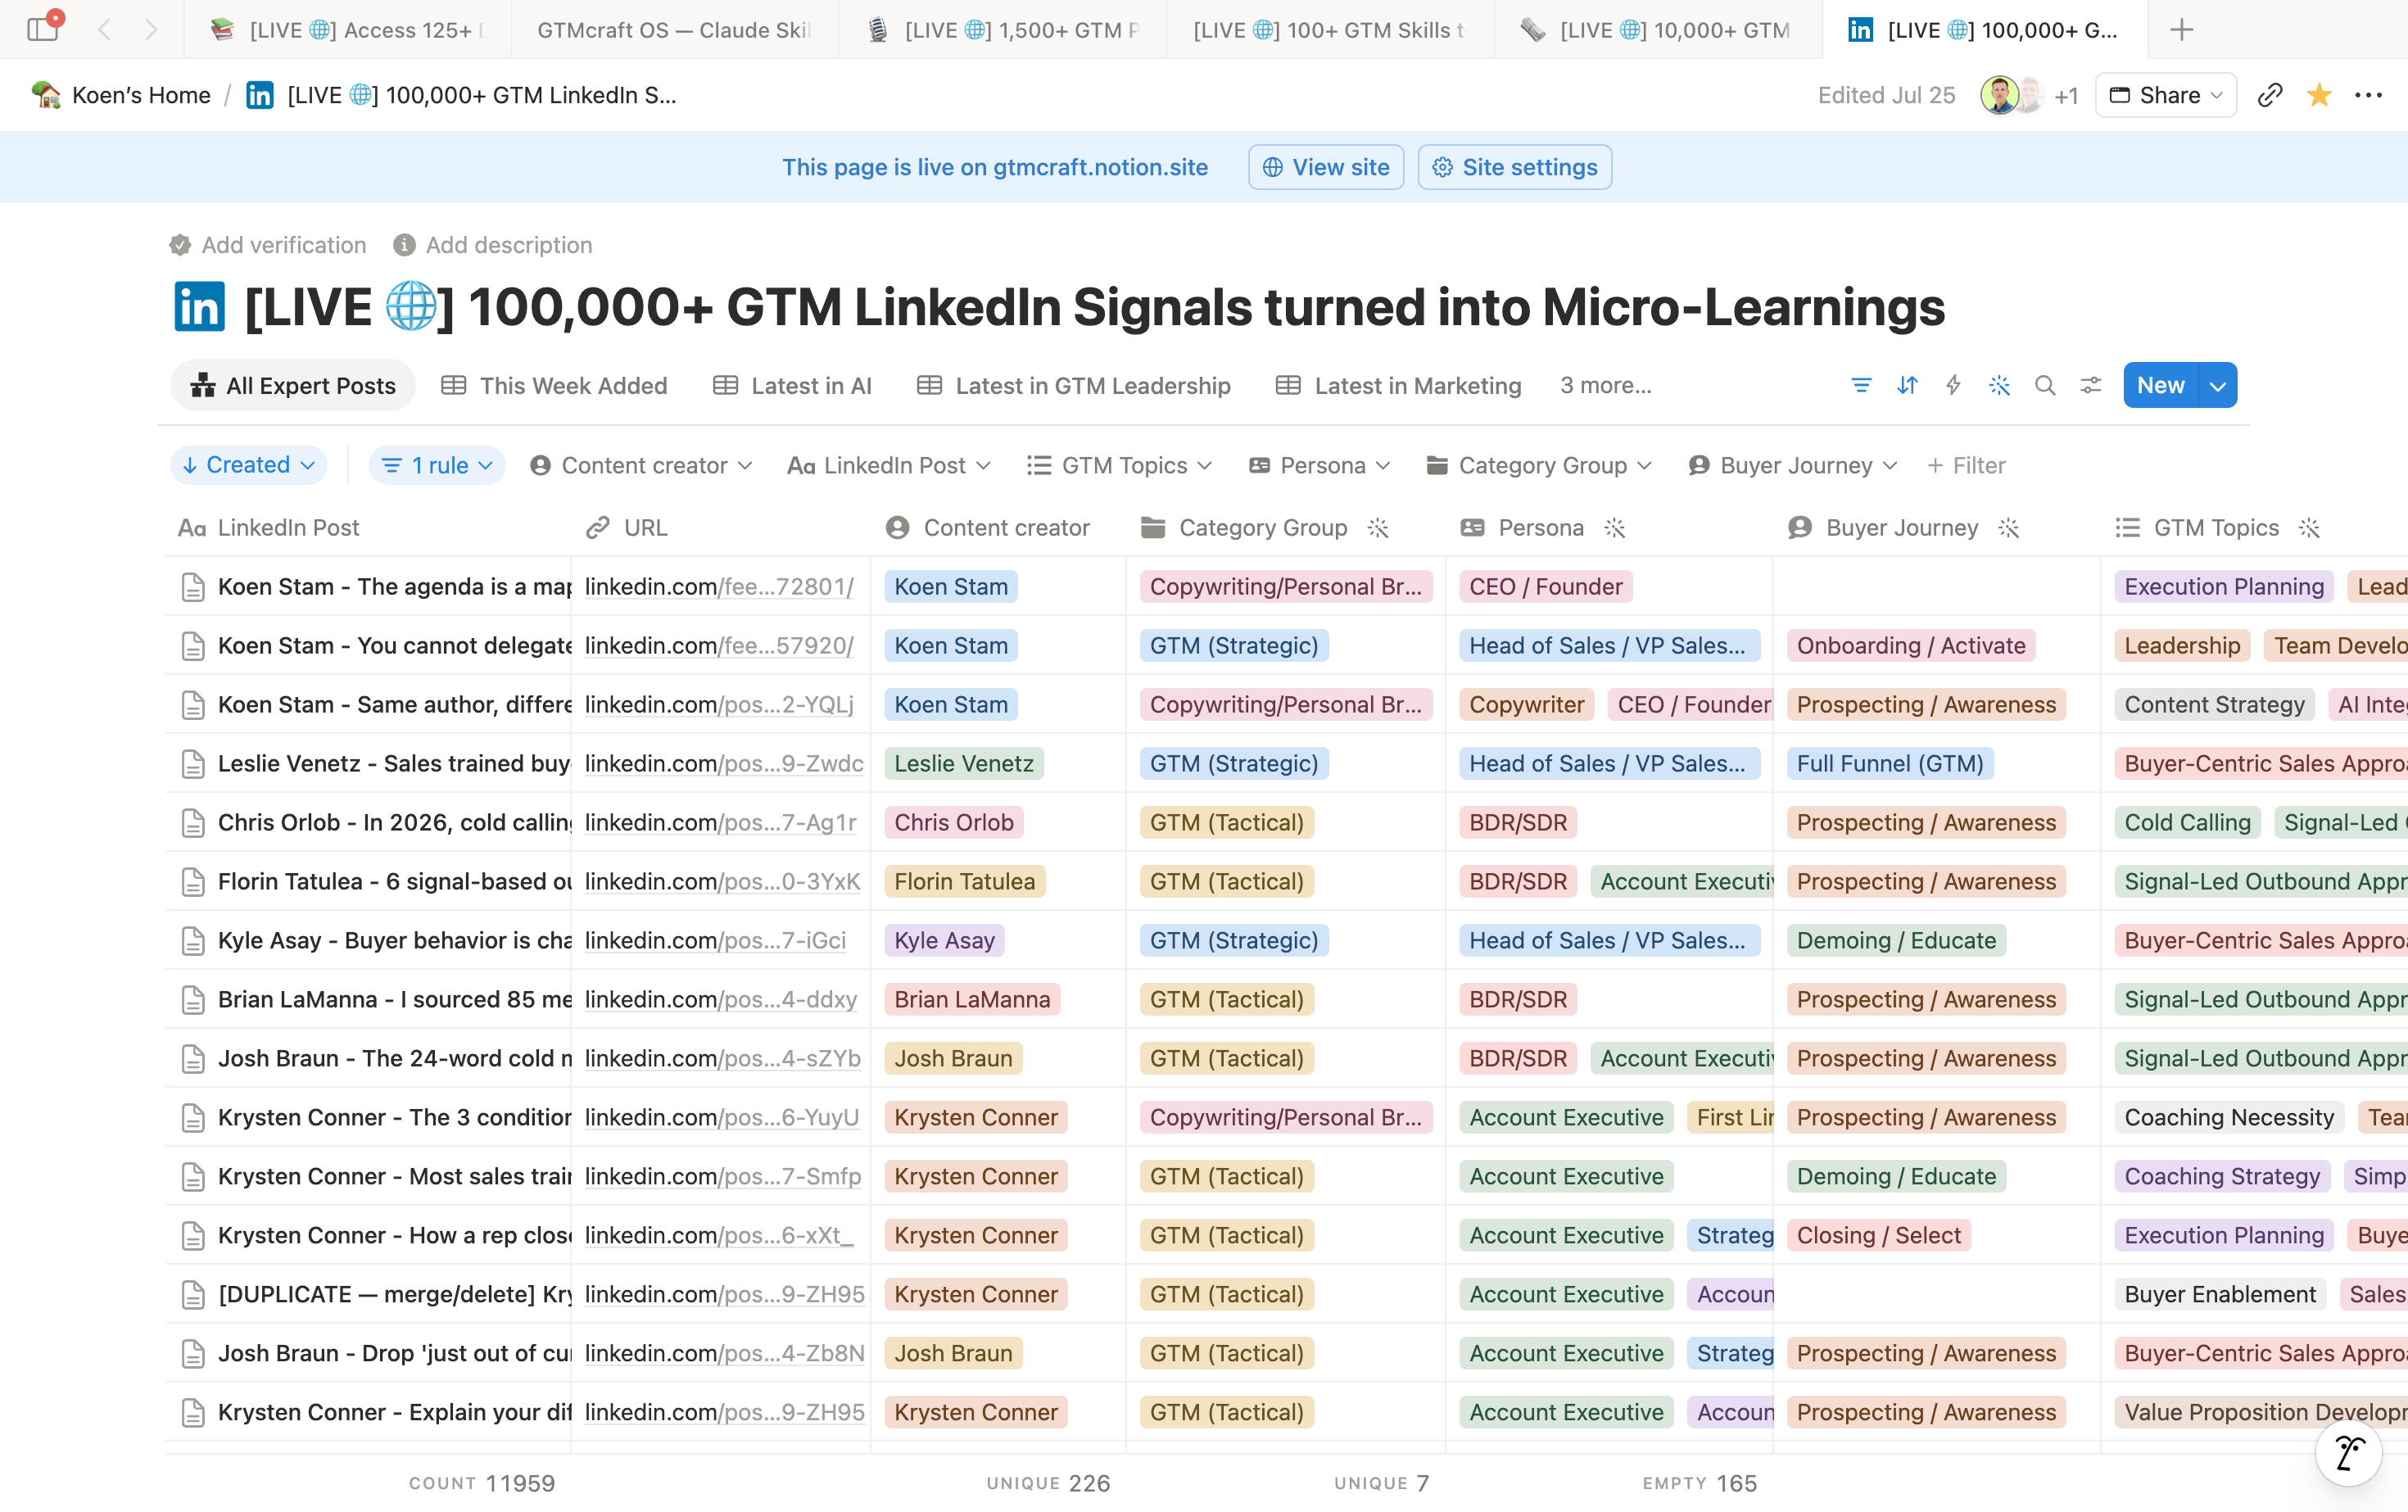Click View site button

pyautogui.click(x=1326, y=167)
